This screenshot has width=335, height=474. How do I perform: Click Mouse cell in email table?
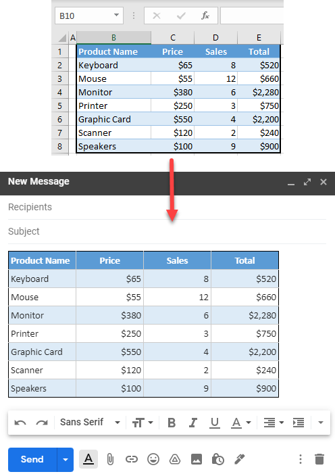pyautogui.click(x=43, y=297)
